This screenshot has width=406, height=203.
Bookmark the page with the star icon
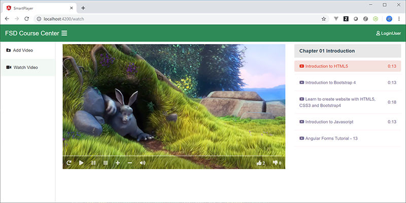point(324,19)
